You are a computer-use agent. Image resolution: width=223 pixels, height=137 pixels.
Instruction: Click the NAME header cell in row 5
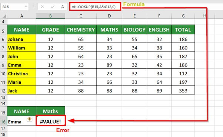click(21, 30)
